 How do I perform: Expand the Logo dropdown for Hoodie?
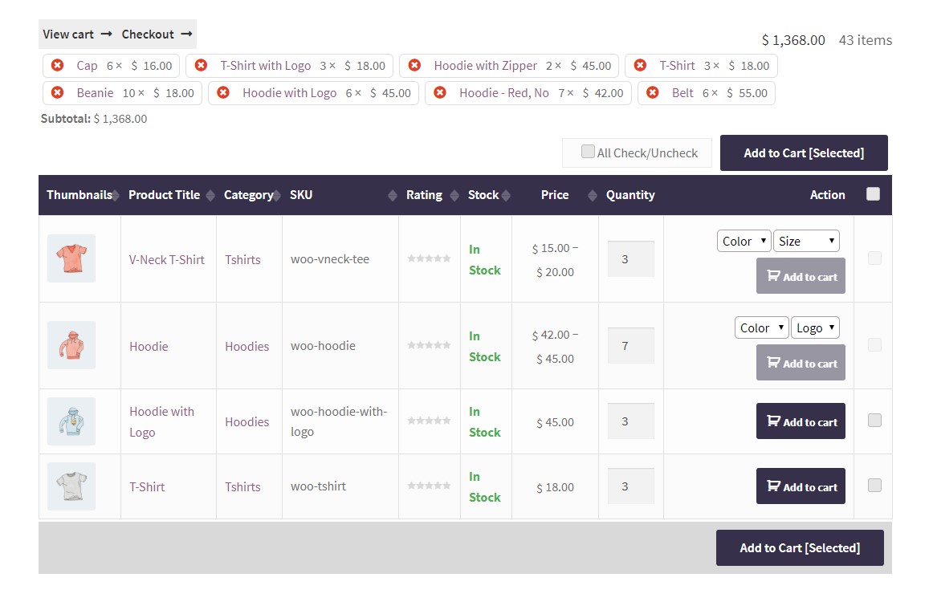click(815, 327)
